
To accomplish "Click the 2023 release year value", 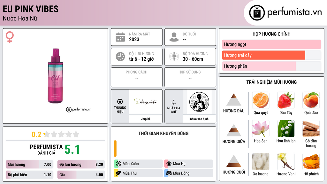I will tap(134, 39).
